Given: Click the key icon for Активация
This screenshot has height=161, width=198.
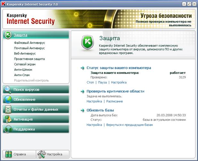Looking at the screenshot, I should (8, 119).
